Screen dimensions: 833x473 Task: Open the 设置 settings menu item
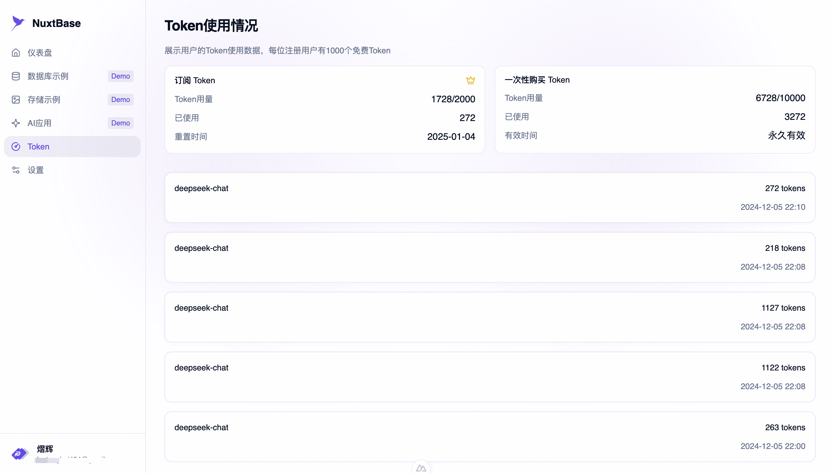72,170
